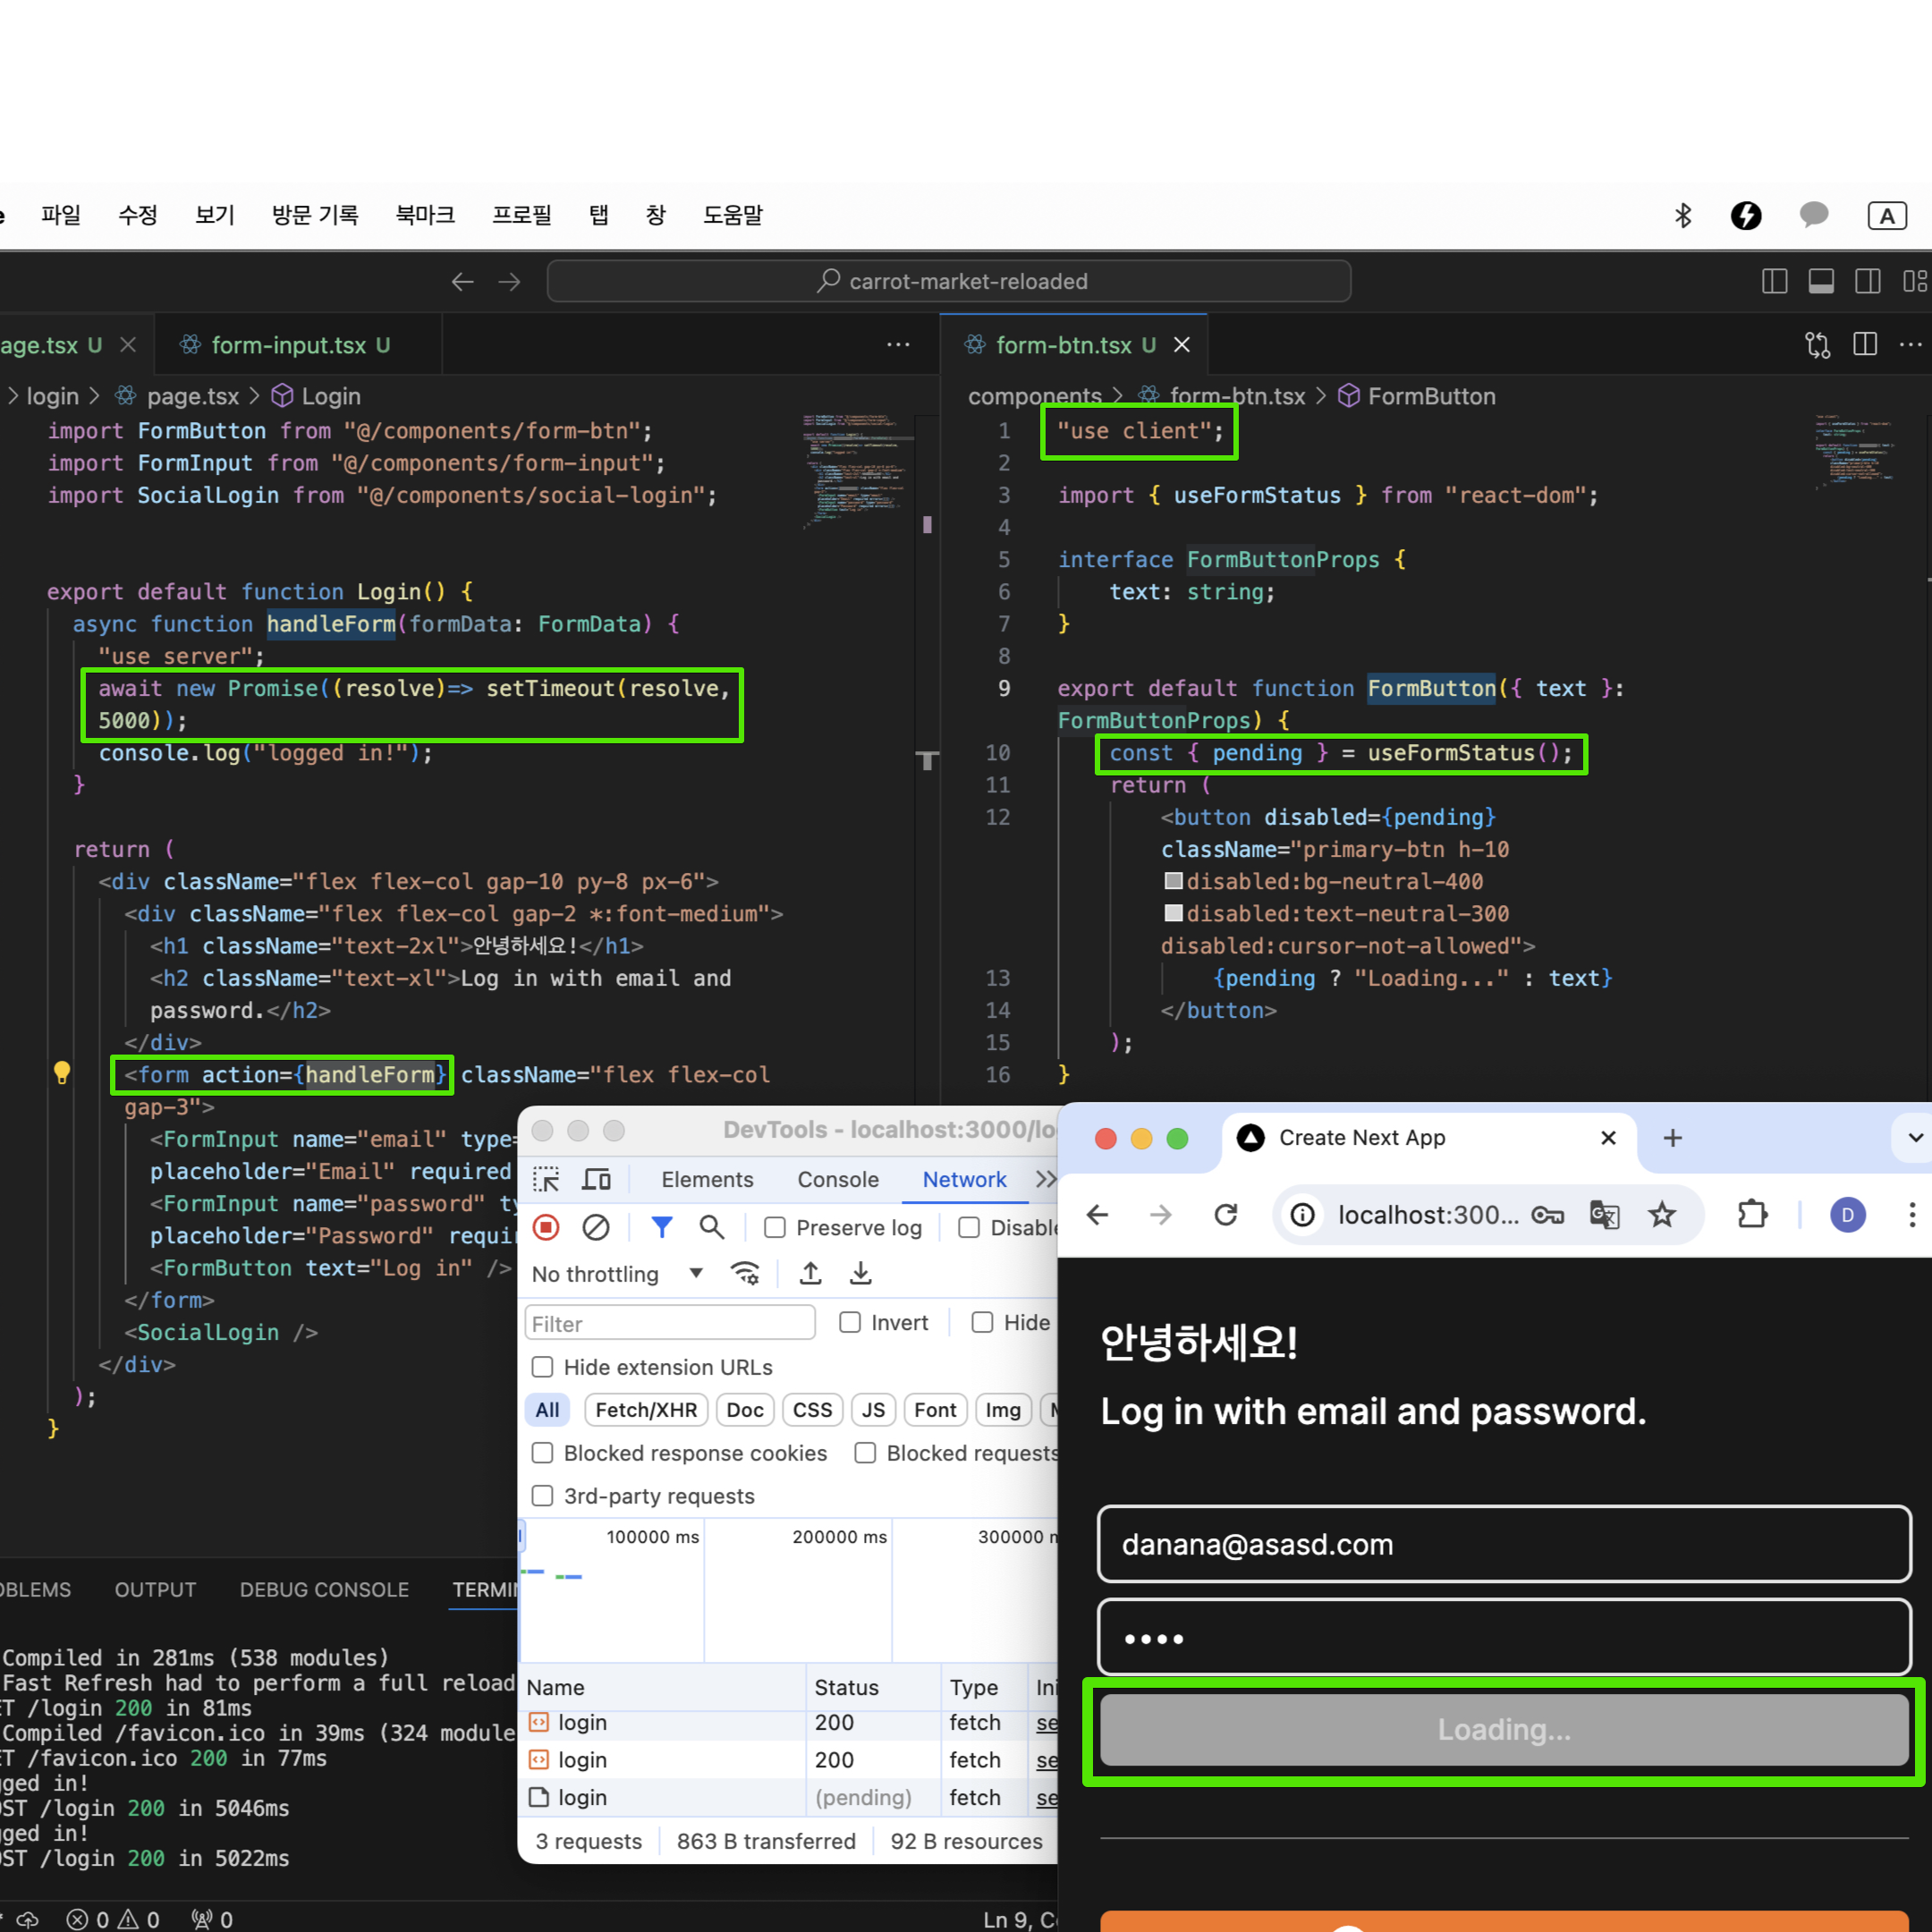Open more actions for the left editor group
Viewport: 1932px width, 1932px height.
pyautogui.click(x=898, y=345)
